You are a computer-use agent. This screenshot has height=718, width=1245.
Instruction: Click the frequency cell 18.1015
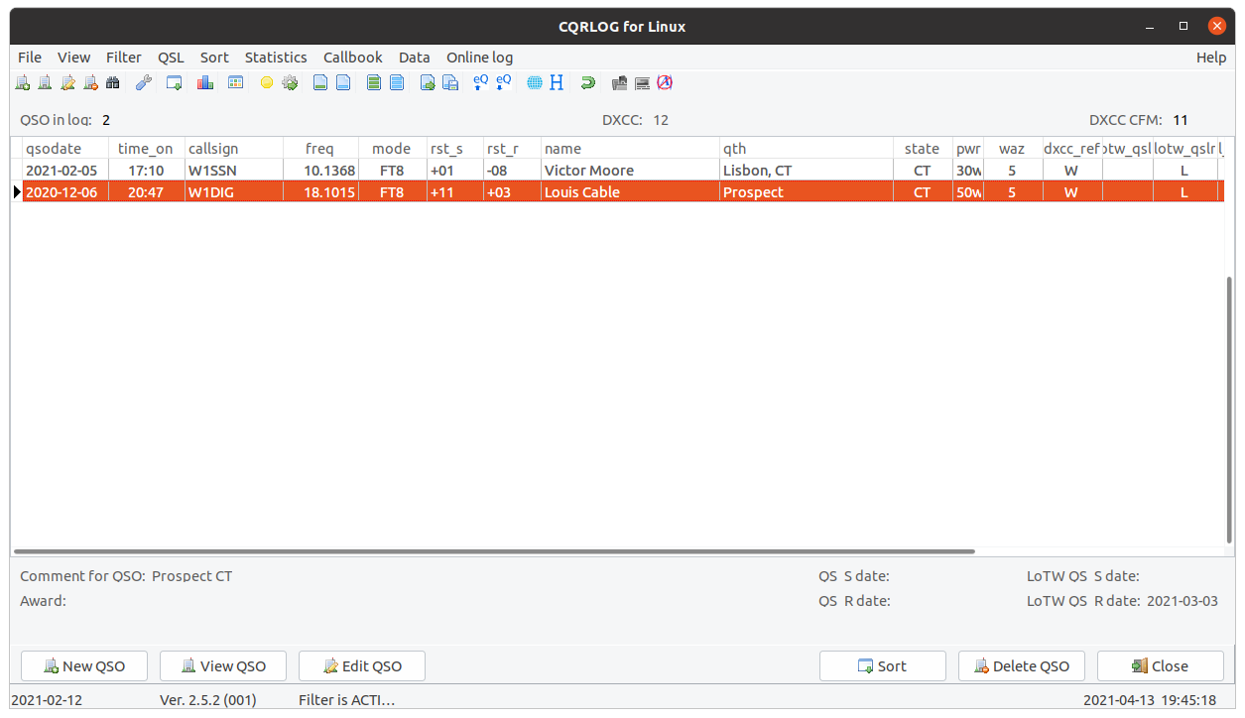(319, 192)
